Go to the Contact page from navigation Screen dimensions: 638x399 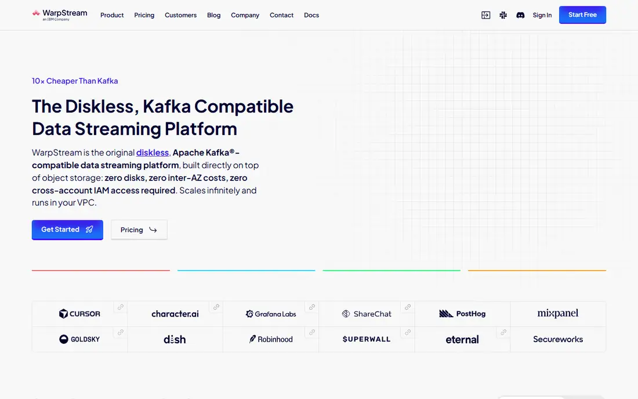[x=281, y=15]
